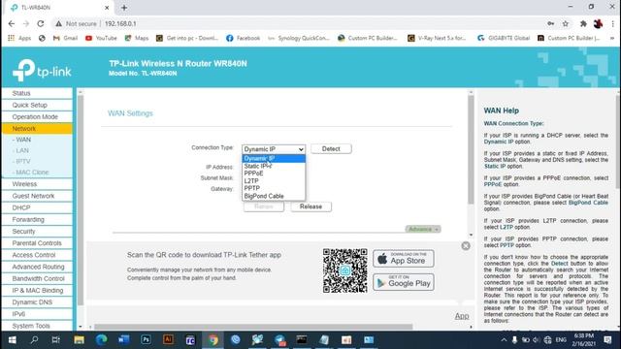This screenshot has width=621, height=349.
Task: Open File Explorer from the taskbar
Action: tap(79, 340)
